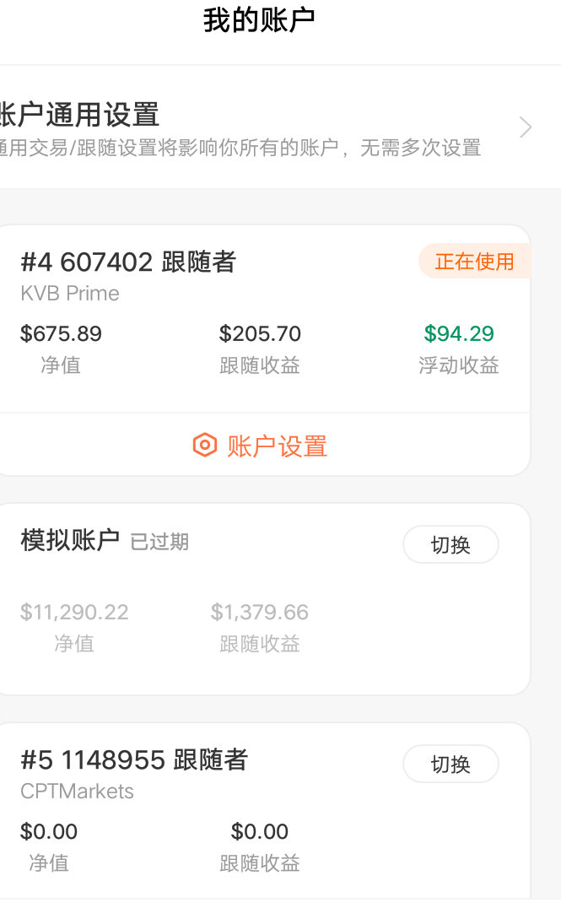This screenshot has width=561, height=908.
Task: Select the #4 607402 跟随者 account title
Action: click(x=128, y=262)
